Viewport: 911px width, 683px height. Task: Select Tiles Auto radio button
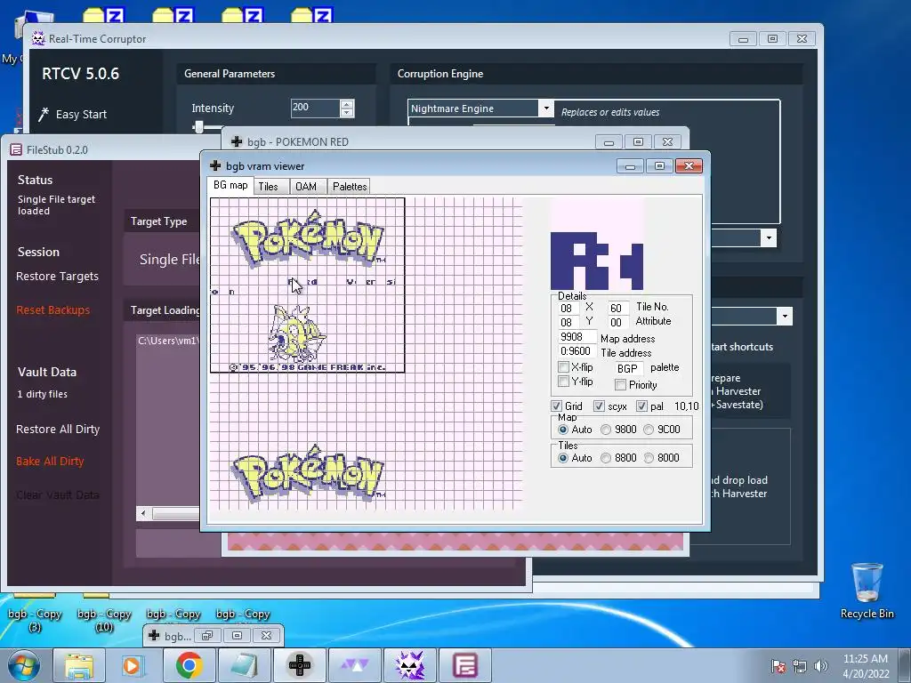563,458
